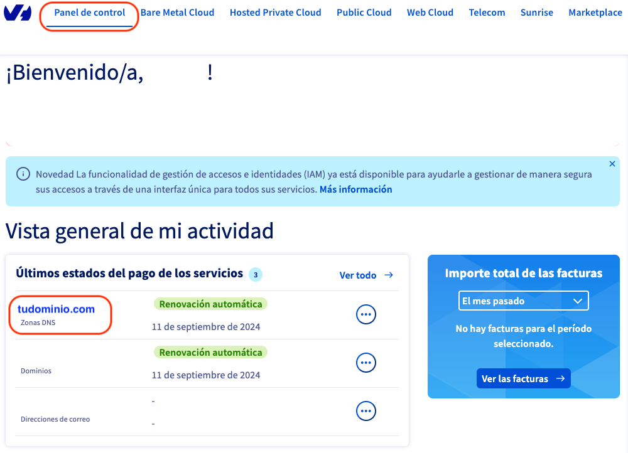628x453 pixels.
Task: Expand the El mes pasado period dropdown
Action: (523, 301)
